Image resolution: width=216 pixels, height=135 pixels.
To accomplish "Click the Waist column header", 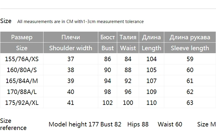I will (128, 48).
